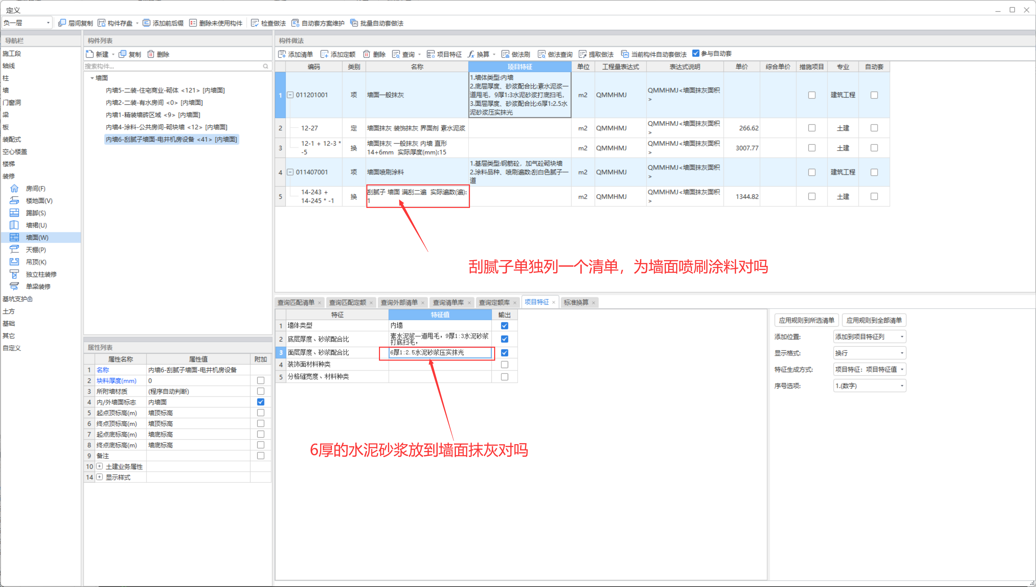The image size is (1036, 587).
Task: Click 当前构件自动套做法
Action: click(x=654, y=54)
